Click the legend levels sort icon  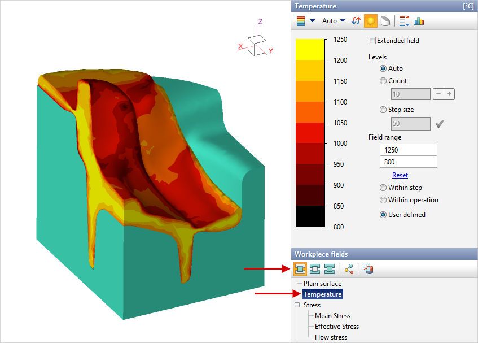(x=404, y=21)
